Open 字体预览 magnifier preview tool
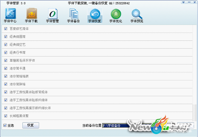Image resolution: width=198 pixels, height=137 pixels. (137, 16)
